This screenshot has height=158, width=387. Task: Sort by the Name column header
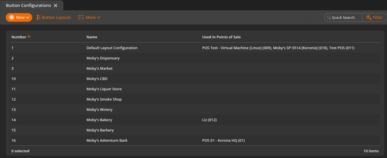pyautogui.click(x=92, y=37)
